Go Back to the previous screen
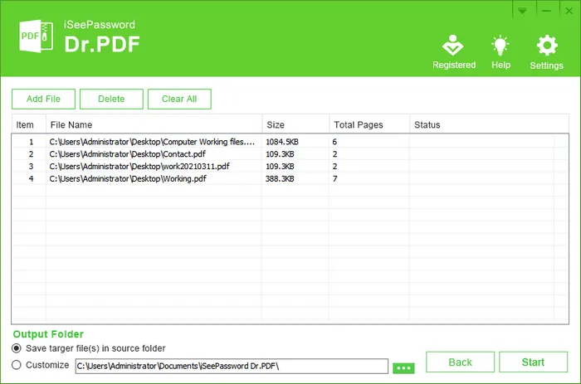This screenshot has width=581, height=384. 460,362
